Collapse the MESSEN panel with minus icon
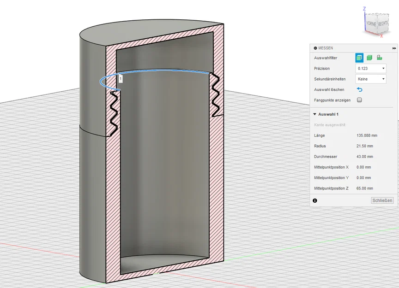 (315, 48)
